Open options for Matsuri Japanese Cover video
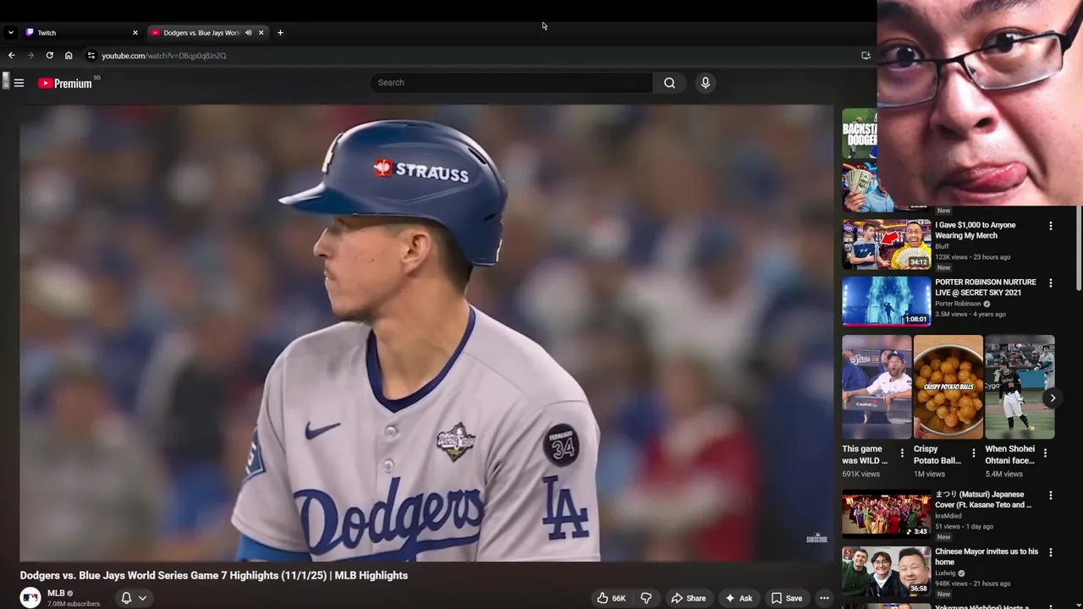This screenshot has height=609, width=1083. click(x=1051, y=496)
